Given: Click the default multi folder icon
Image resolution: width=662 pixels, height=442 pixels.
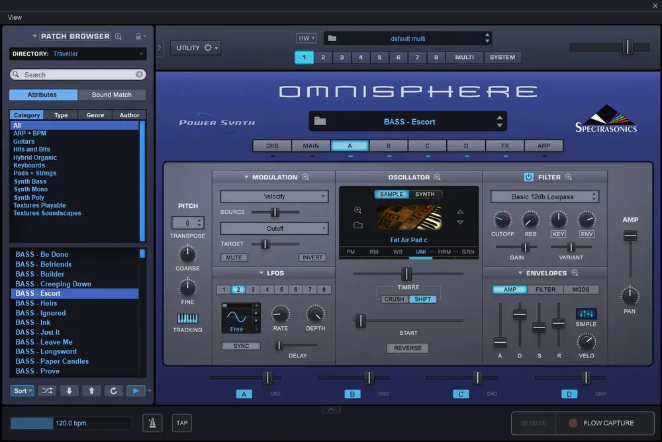Looking at the screenshot, I should pyautogui.click(x=332, y=38).
